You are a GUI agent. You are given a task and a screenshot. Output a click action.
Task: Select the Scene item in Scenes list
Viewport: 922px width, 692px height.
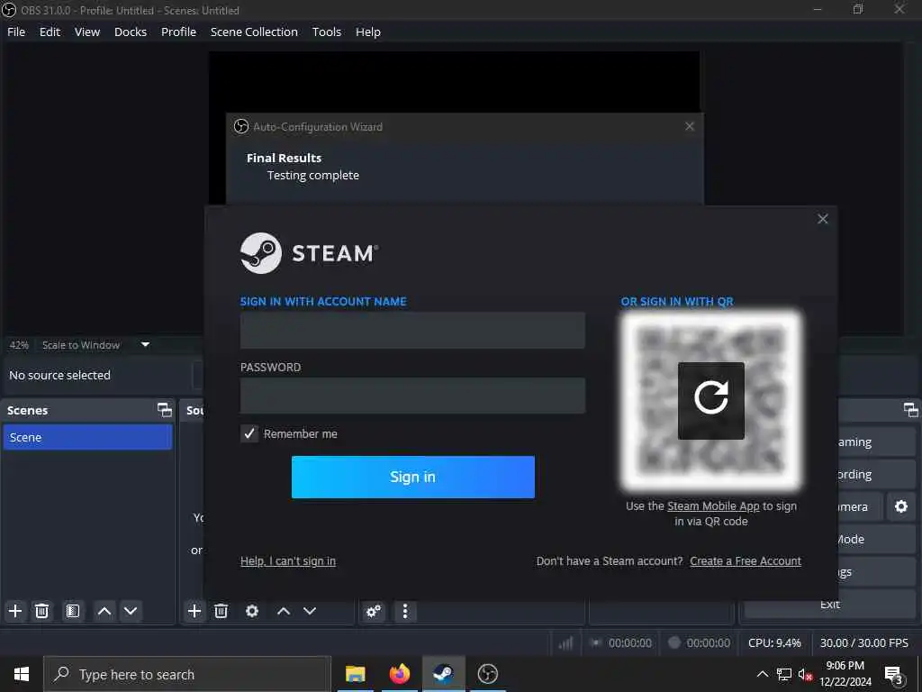pyautogui.click(x=87, y=437)
